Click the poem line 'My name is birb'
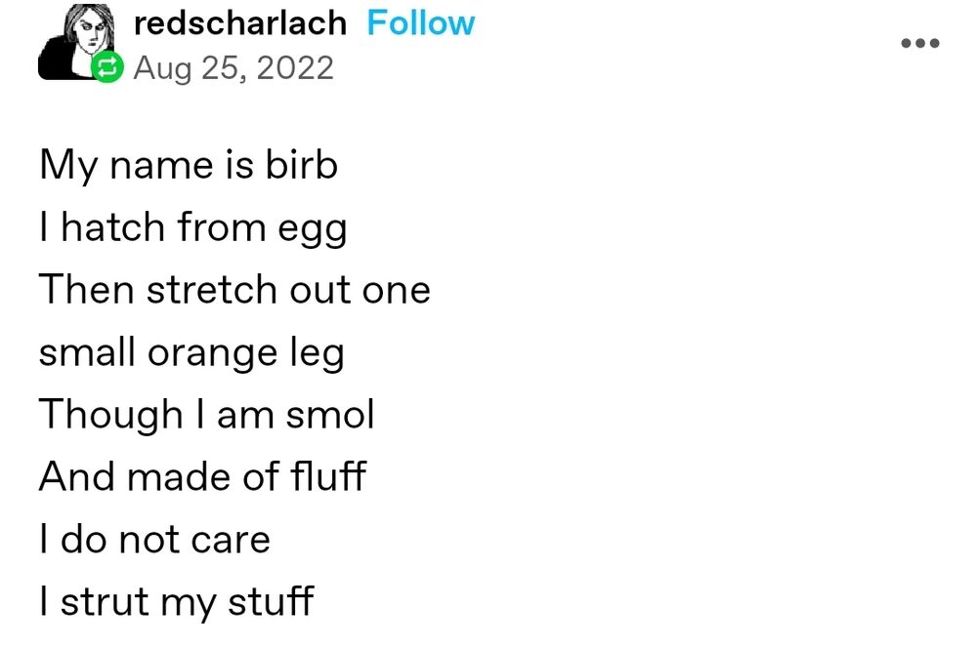 click(188, 164)
